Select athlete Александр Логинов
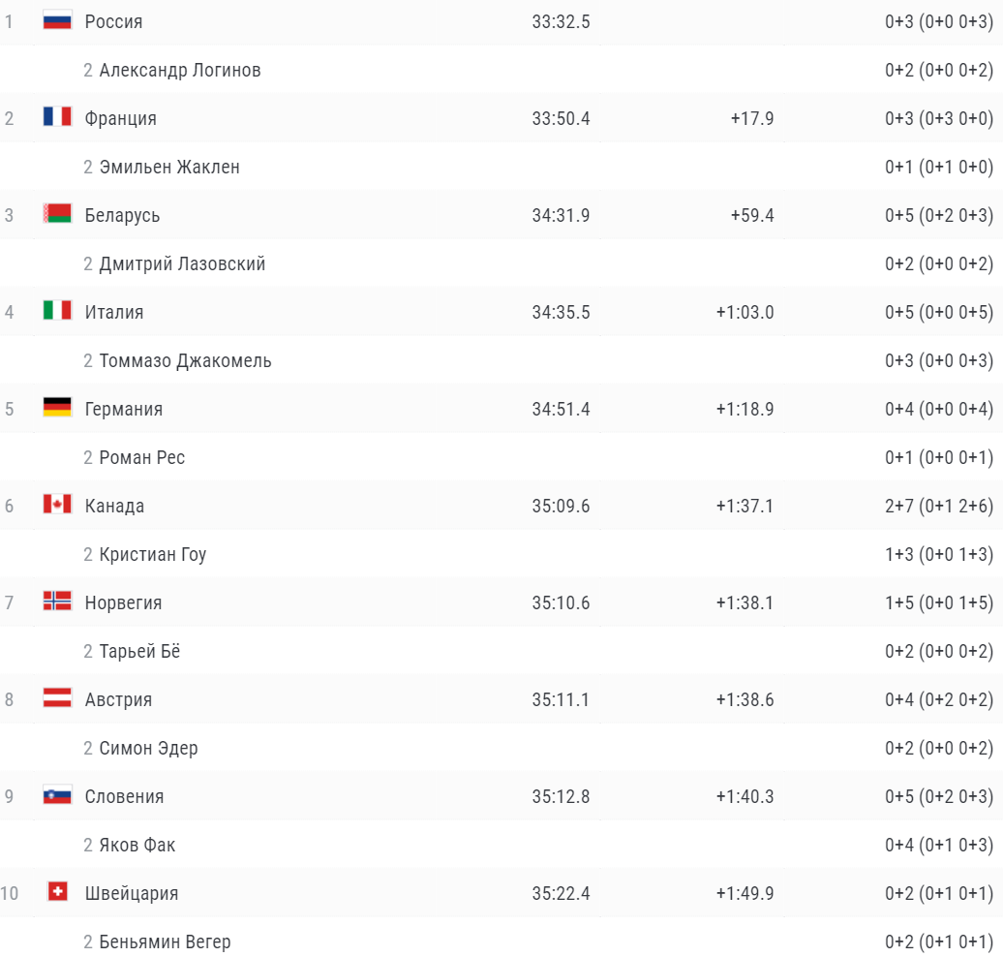Viewport: 1003px width, 957px height. (180, 70)
